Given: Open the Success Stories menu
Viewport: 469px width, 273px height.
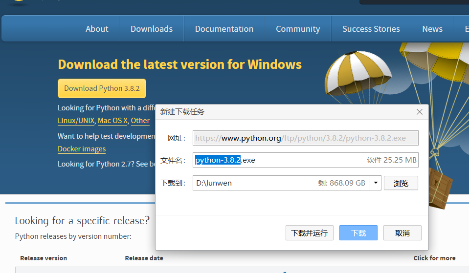Looking at the screenshot, I should coord(371,29).
